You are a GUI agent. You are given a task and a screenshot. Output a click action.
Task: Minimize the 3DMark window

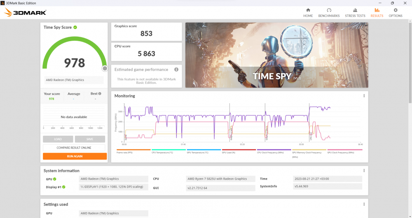[x=380, y=3]
